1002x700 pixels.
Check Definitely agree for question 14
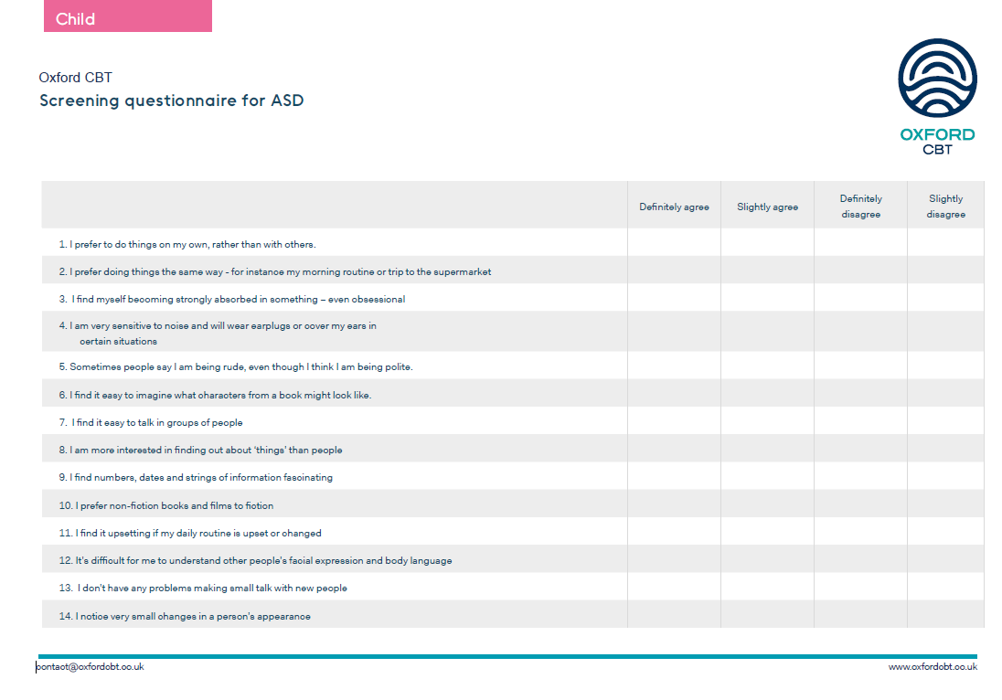pyautogui.click(x=674, y=616)
